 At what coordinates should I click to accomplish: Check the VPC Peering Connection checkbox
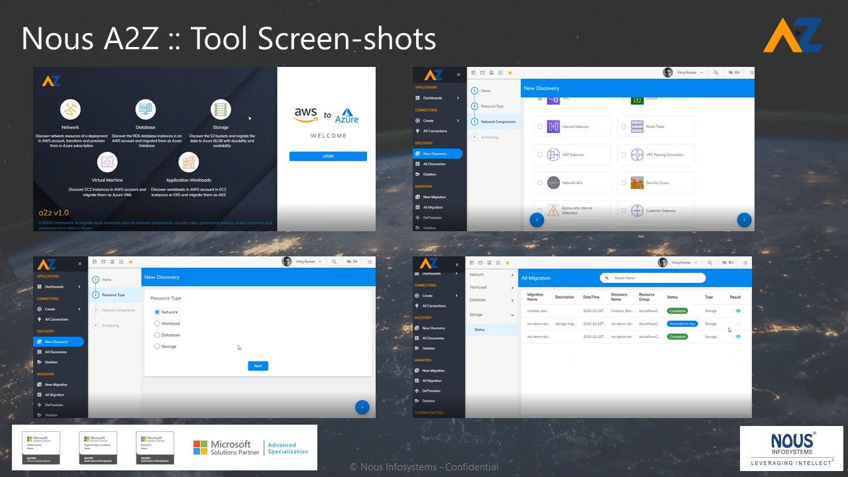(623, 155)
